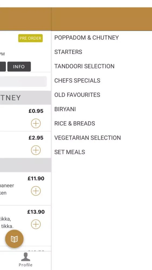Add the £11.90 item to order

coord(36,191)
